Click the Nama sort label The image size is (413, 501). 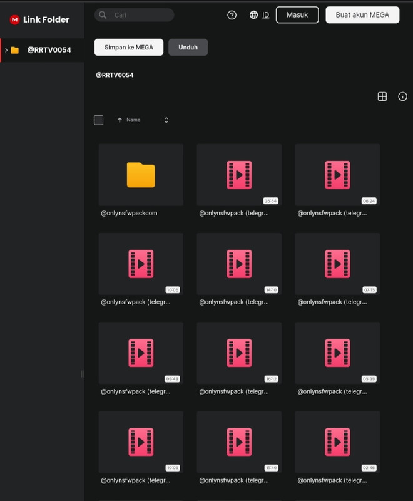pyautogui.click(x=133, y=120)
